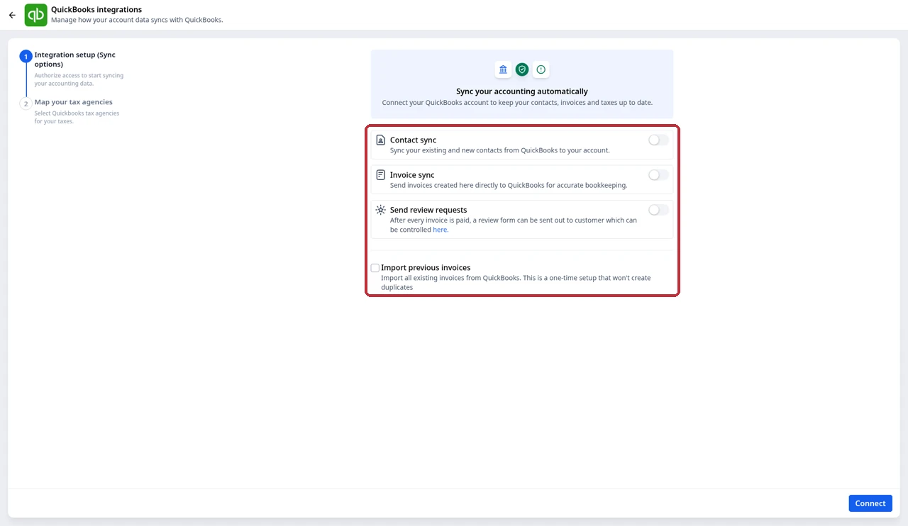908x526 pixels.
Task: Select step 2 Map your tax agencies
Action: click(x=26, y=103)
